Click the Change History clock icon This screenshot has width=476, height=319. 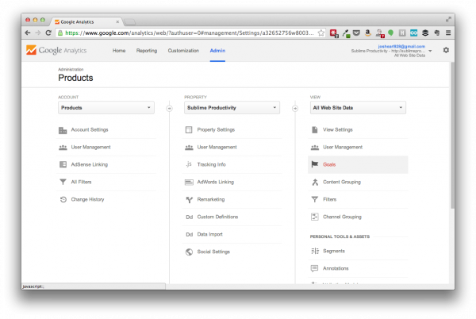pos(63,199)
